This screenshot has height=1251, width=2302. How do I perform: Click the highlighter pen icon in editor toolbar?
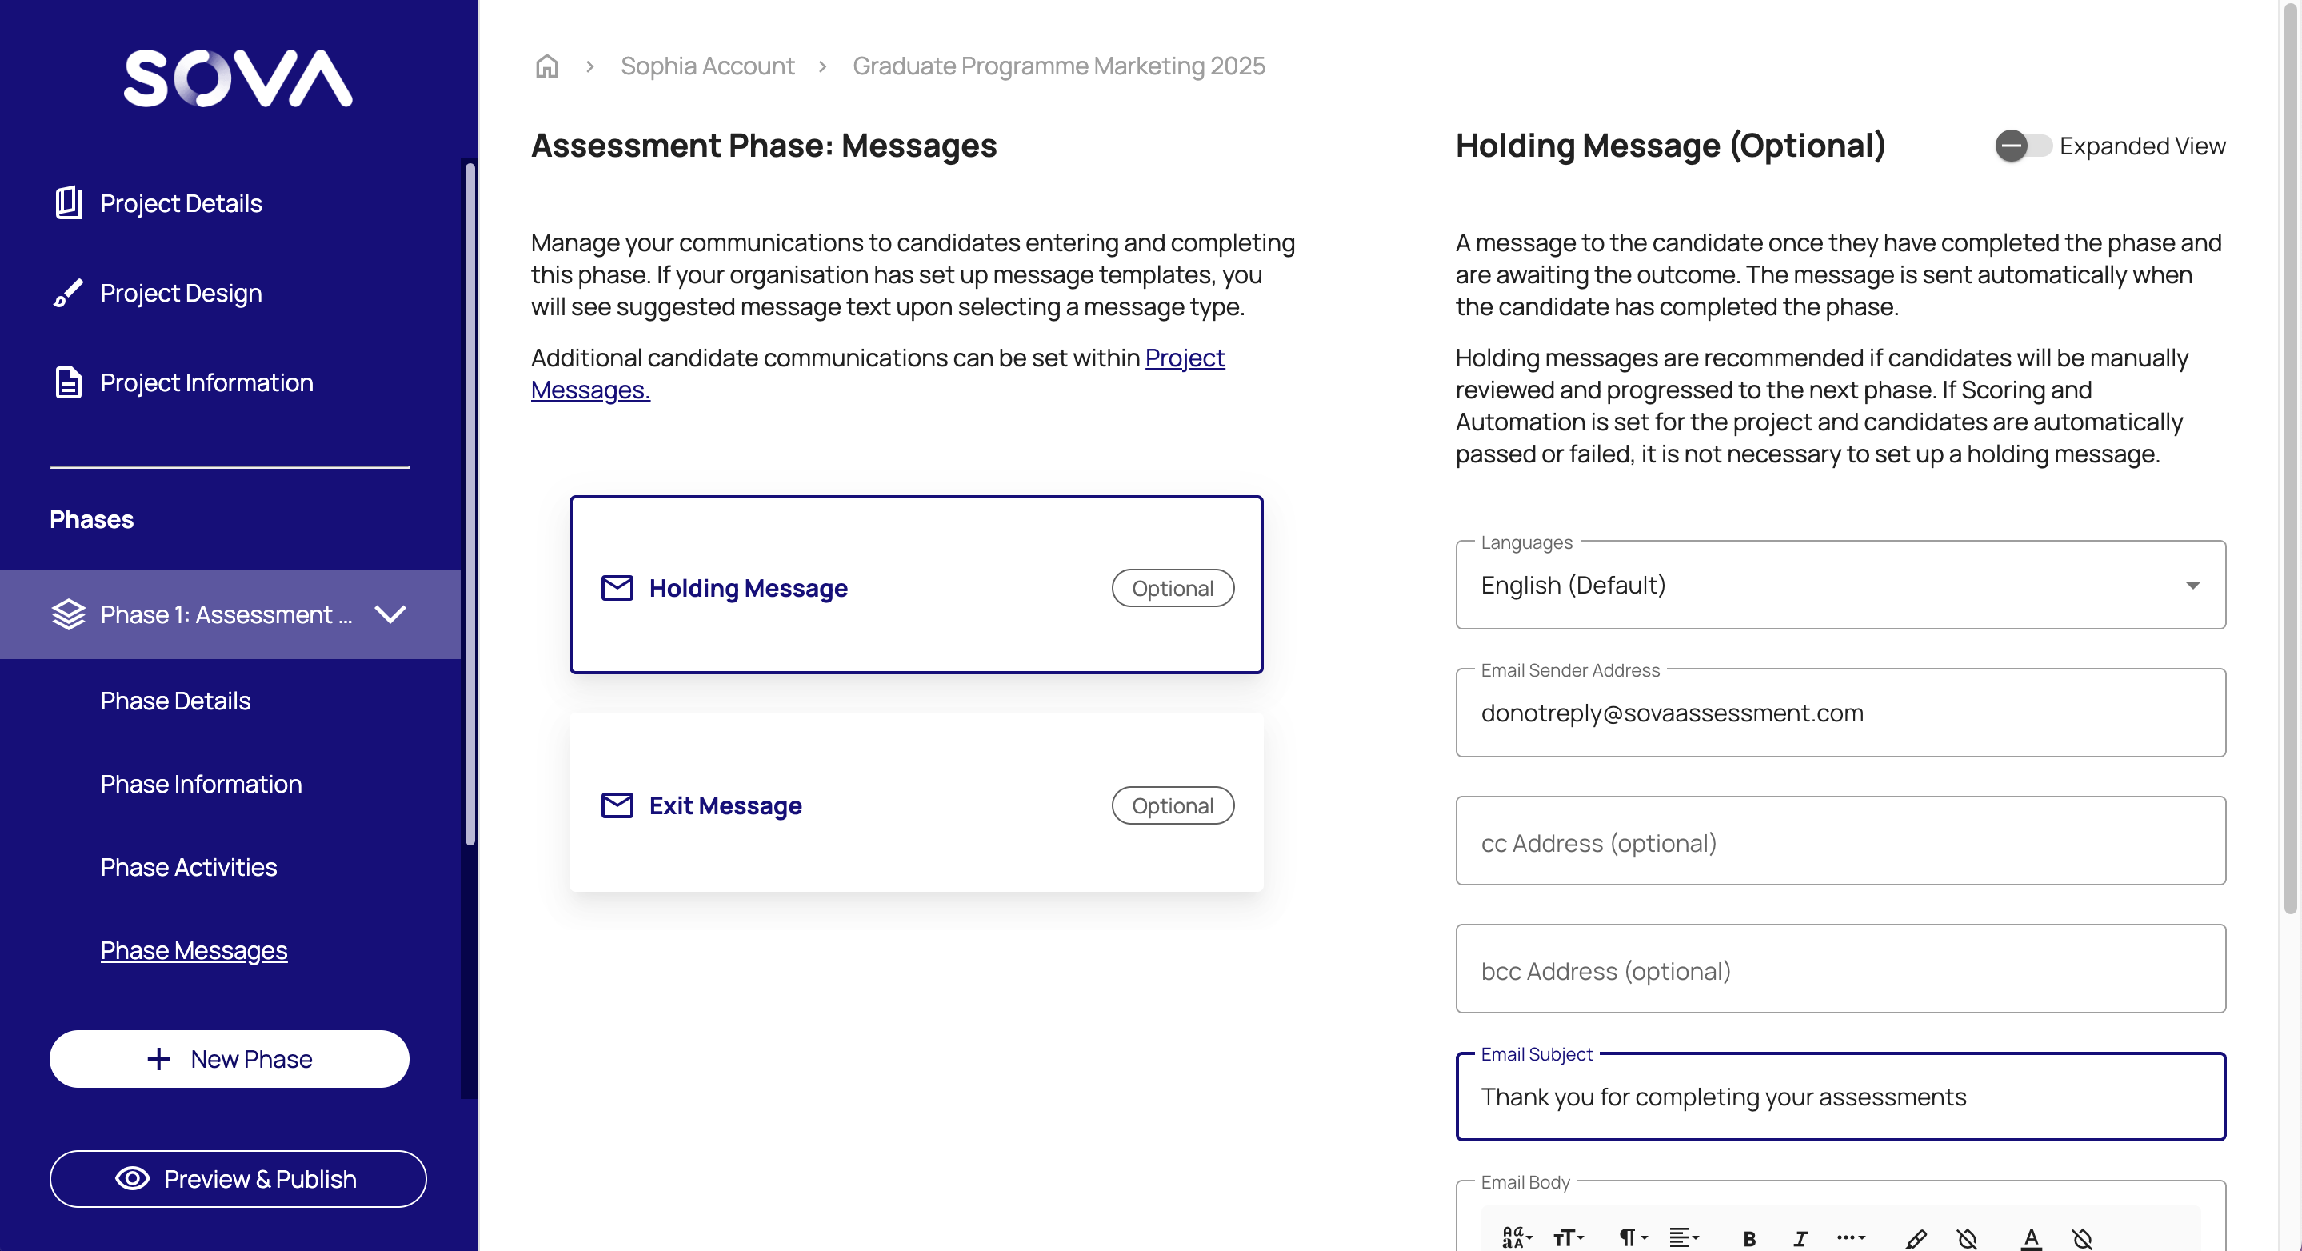click(x=1915, y=1237)
